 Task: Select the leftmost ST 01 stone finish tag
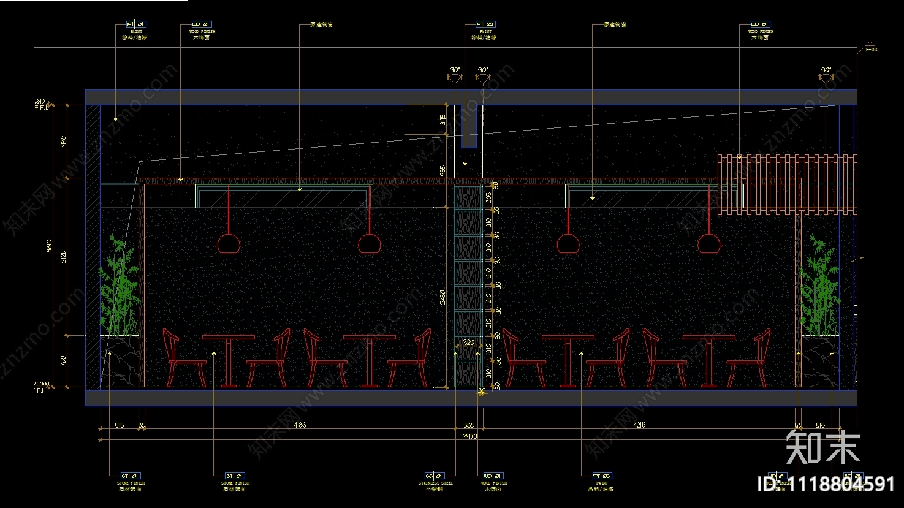pos(131,476)
